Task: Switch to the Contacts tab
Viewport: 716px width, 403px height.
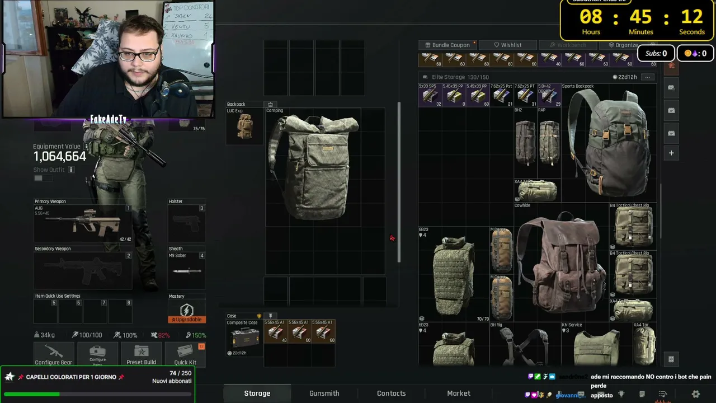Action: click(x=392, y=393)
